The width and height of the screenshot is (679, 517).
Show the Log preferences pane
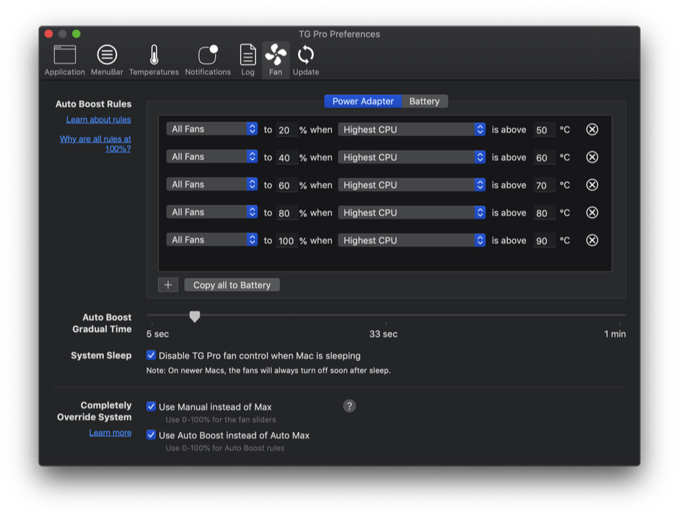[248, 60]
